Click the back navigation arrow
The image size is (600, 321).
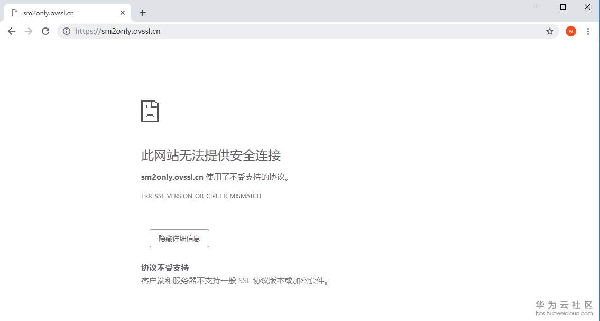[12, 31]
